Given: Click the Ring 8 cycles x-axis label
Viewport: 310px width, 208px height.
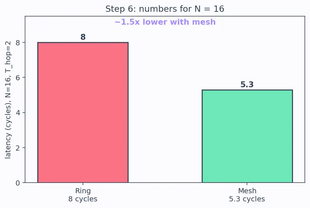Looking at the screenshot, I should [x=83, y=195].
